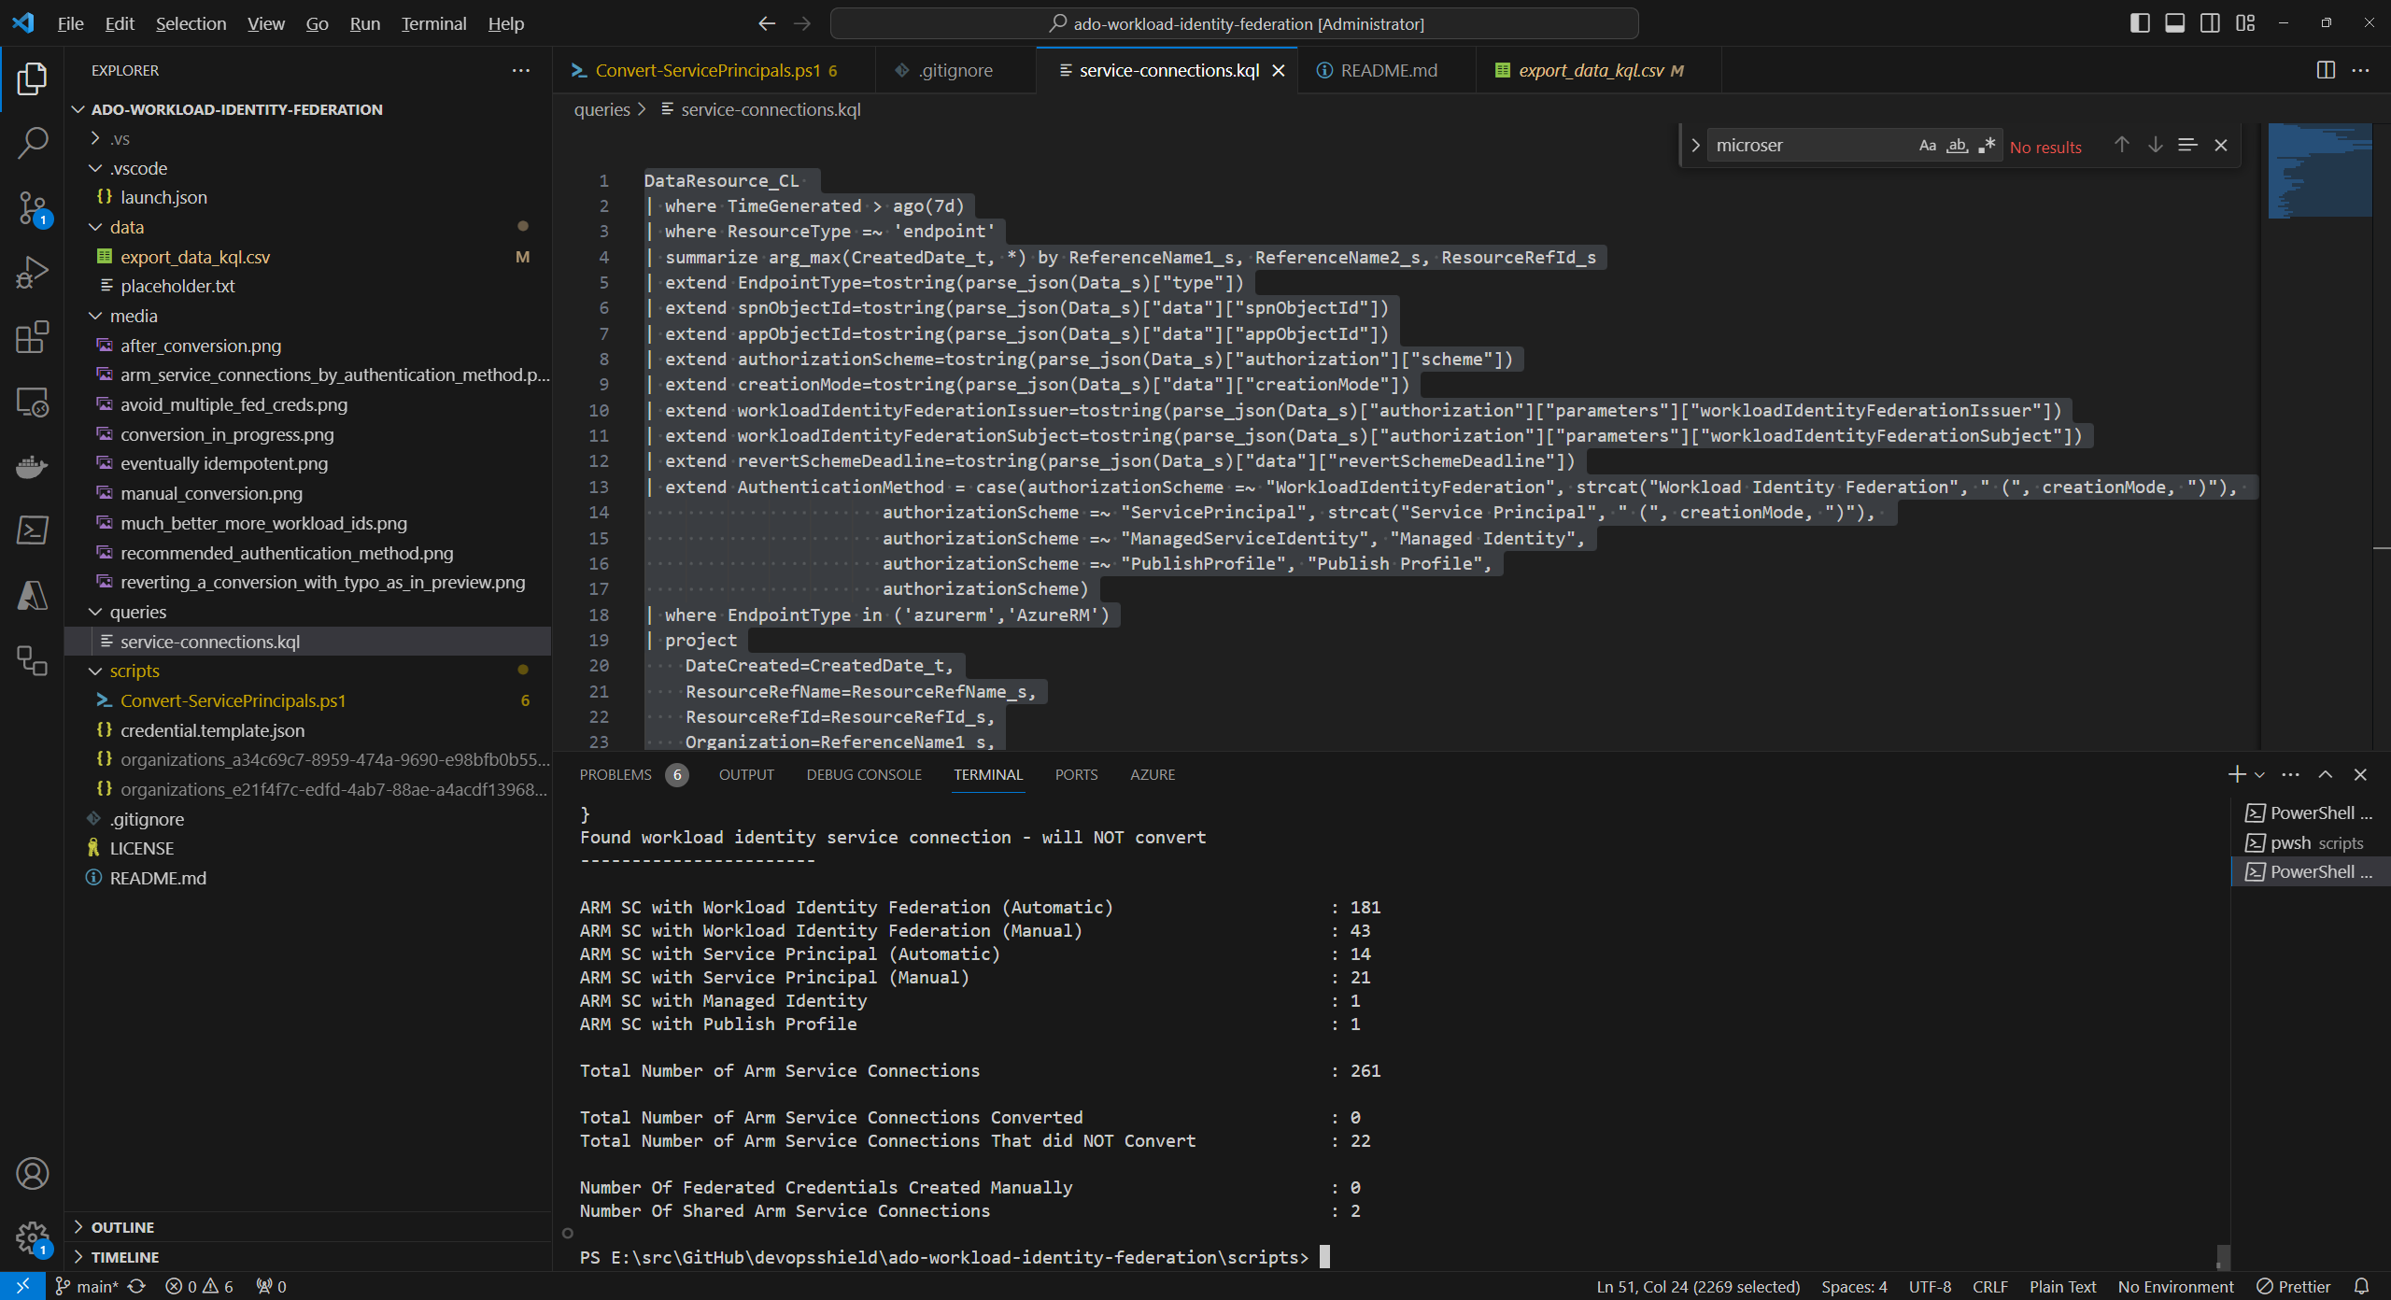This screenshot has height=1300, width=2391.
Task: Open editor More Actions ellipsis
Action: point(2361,70)
